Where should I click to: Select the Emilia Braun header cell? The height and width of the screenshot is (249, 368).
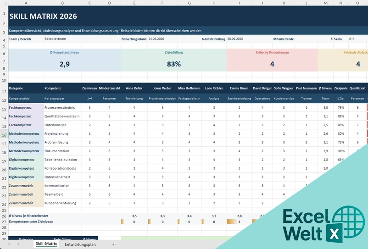click(239, 88)
